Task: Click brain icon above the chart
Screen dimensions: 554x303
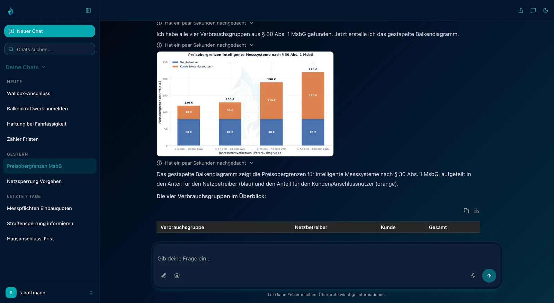Action: [x=159, y=45]
